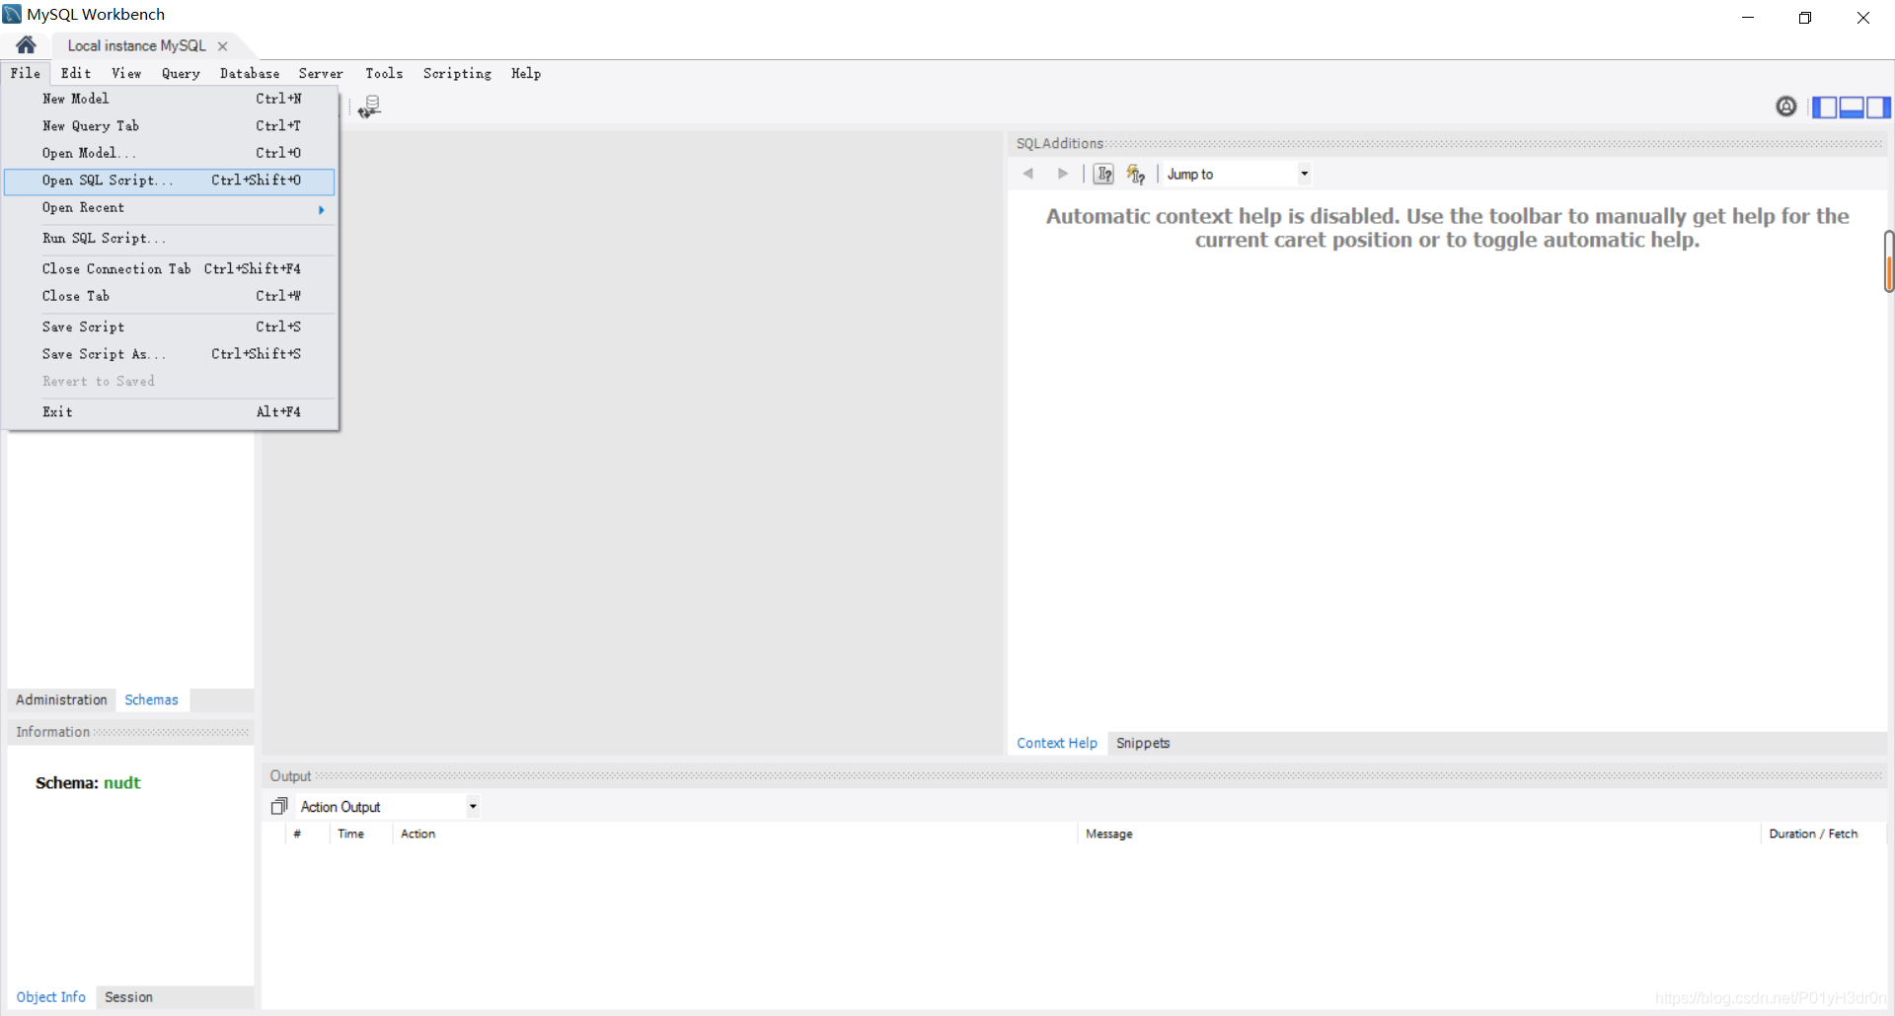Choose Run SQL Script... menu entry

click(x=170, y=239)
